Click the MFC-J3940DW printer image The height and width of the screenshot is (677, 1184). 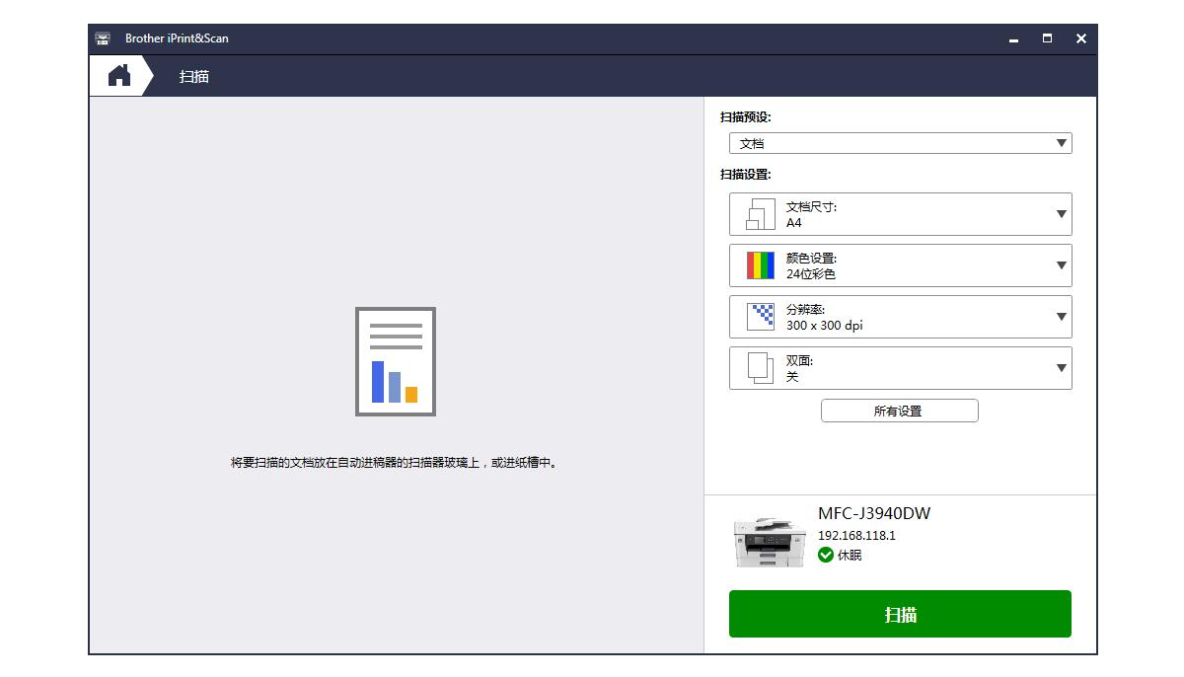769,543
